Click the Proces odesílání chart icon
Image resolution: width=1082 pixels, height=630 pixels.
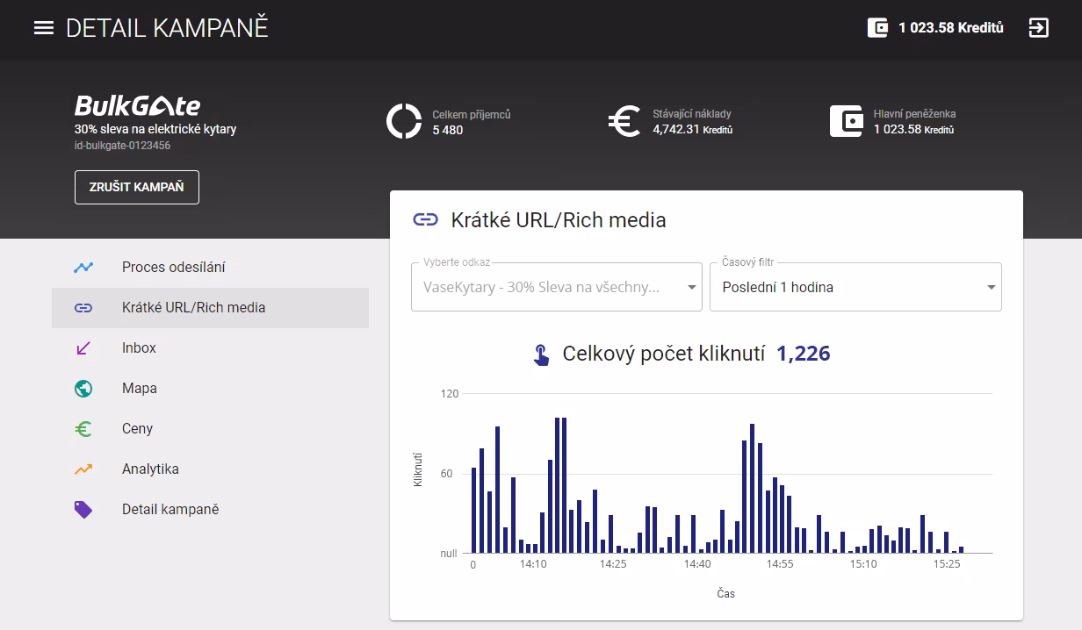point(83,268)
